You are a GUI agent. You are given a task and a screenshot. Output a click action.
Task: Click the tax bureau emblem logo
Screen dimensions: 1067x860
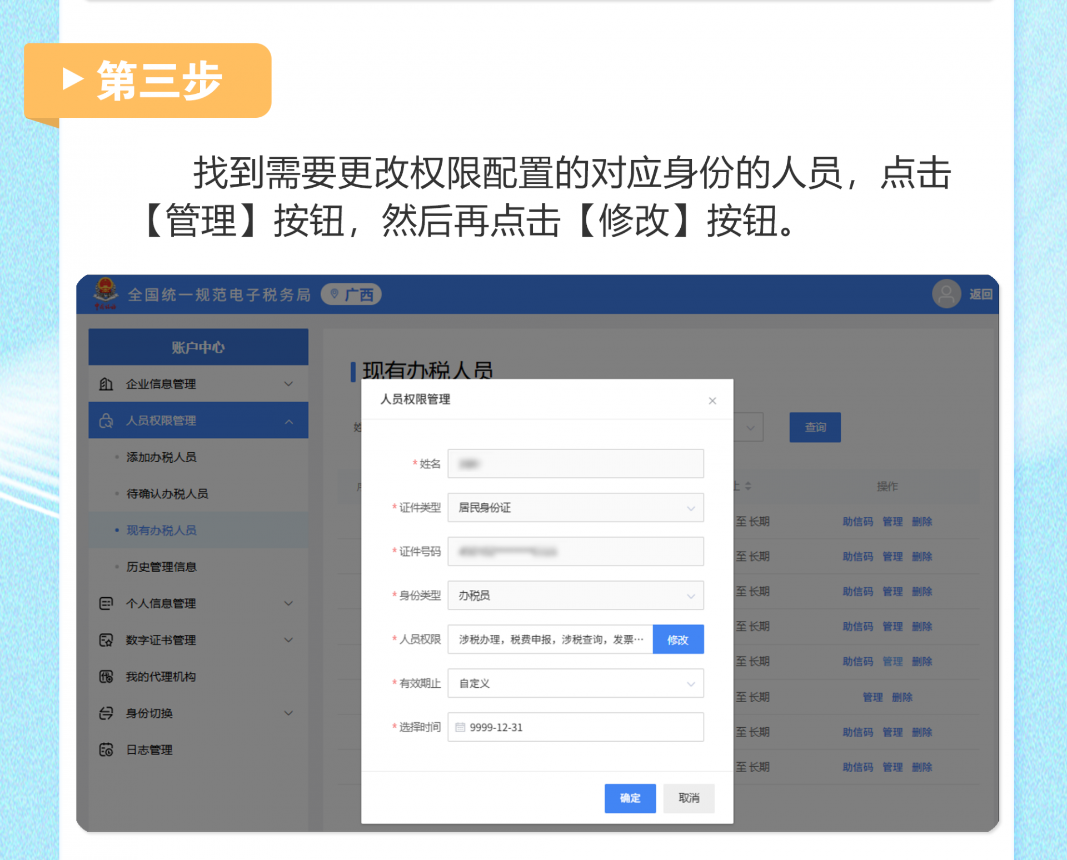click(x=105, y=292)
